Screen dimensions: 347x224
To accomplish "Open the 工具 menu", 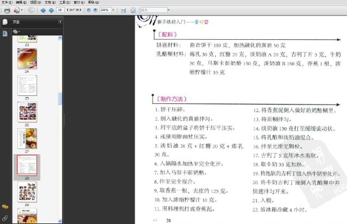I will click(x=64, y=2).
